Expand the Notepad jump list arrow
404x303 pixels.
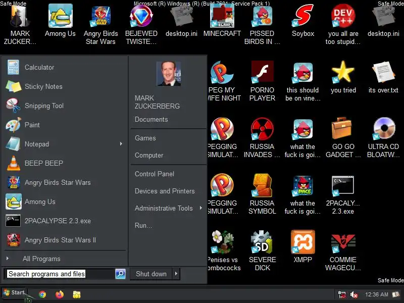pyautogui.click(x=121, y=144)
